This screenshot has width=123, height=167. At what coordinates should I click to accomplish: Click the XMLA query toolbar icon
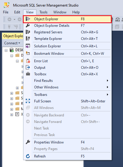pos(117,19)
